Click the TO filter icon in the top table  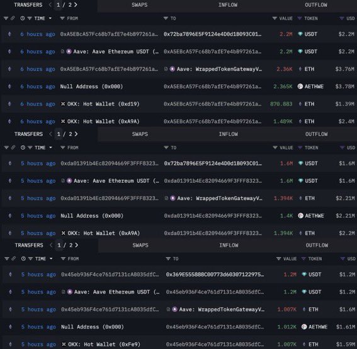pyautogui.click(x=166, y=18)
